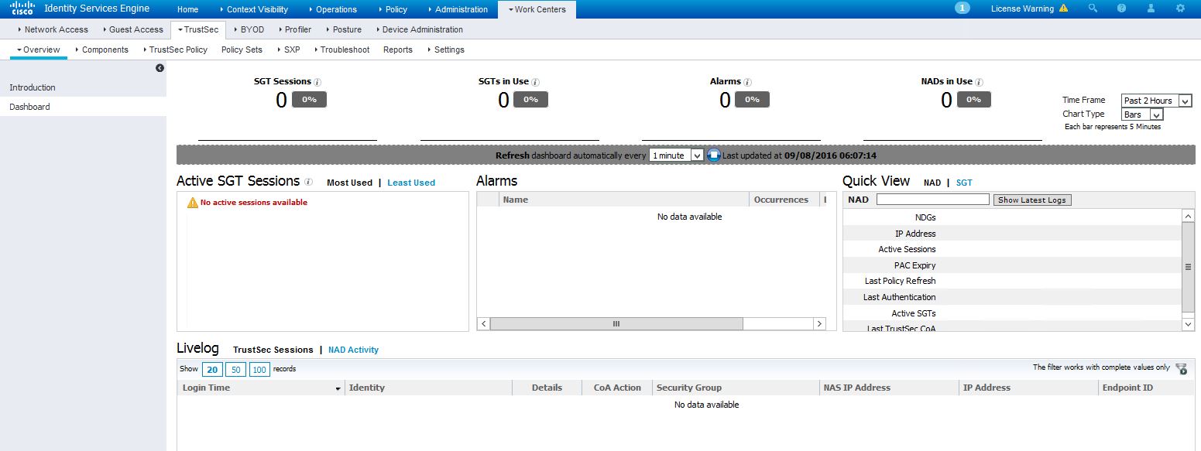
Task: Open the notification badge showing 1
Action: 963,9
